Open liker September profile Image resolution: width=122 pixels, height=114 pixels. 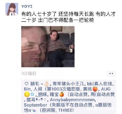[x=35, y=105]
